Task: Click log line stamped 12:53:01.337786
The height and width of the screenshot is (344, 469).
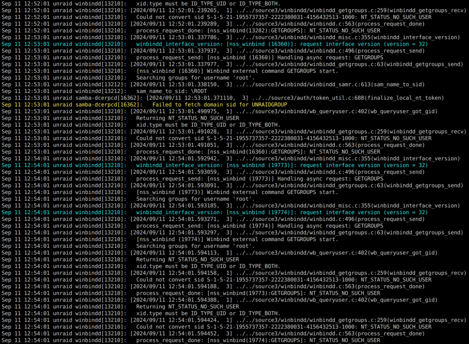Action: (x=231, y=37)
